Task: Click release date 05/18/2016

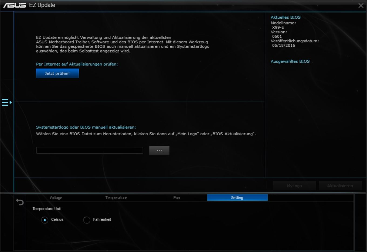Action: (284, 46)
